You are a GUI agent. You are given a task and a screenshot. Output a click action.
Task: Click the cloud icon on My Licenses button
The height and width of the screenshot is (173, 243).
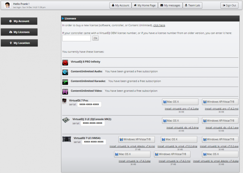coord(11,32)
